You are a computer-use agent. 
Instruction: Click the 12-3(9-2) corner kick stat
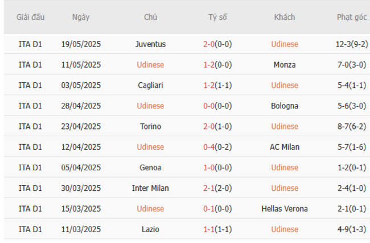[352, 44]
